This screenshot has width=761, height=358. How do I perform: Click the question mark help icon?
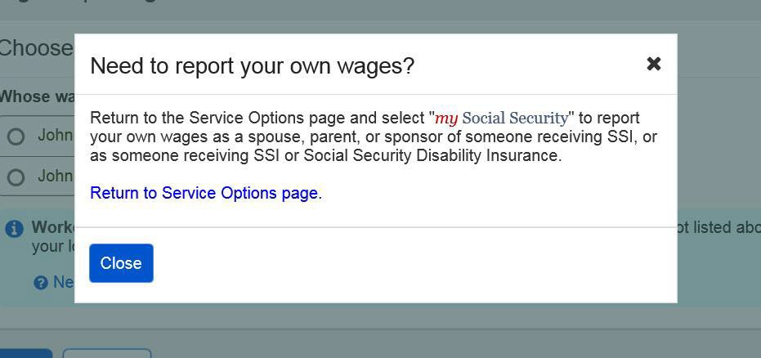41,283
